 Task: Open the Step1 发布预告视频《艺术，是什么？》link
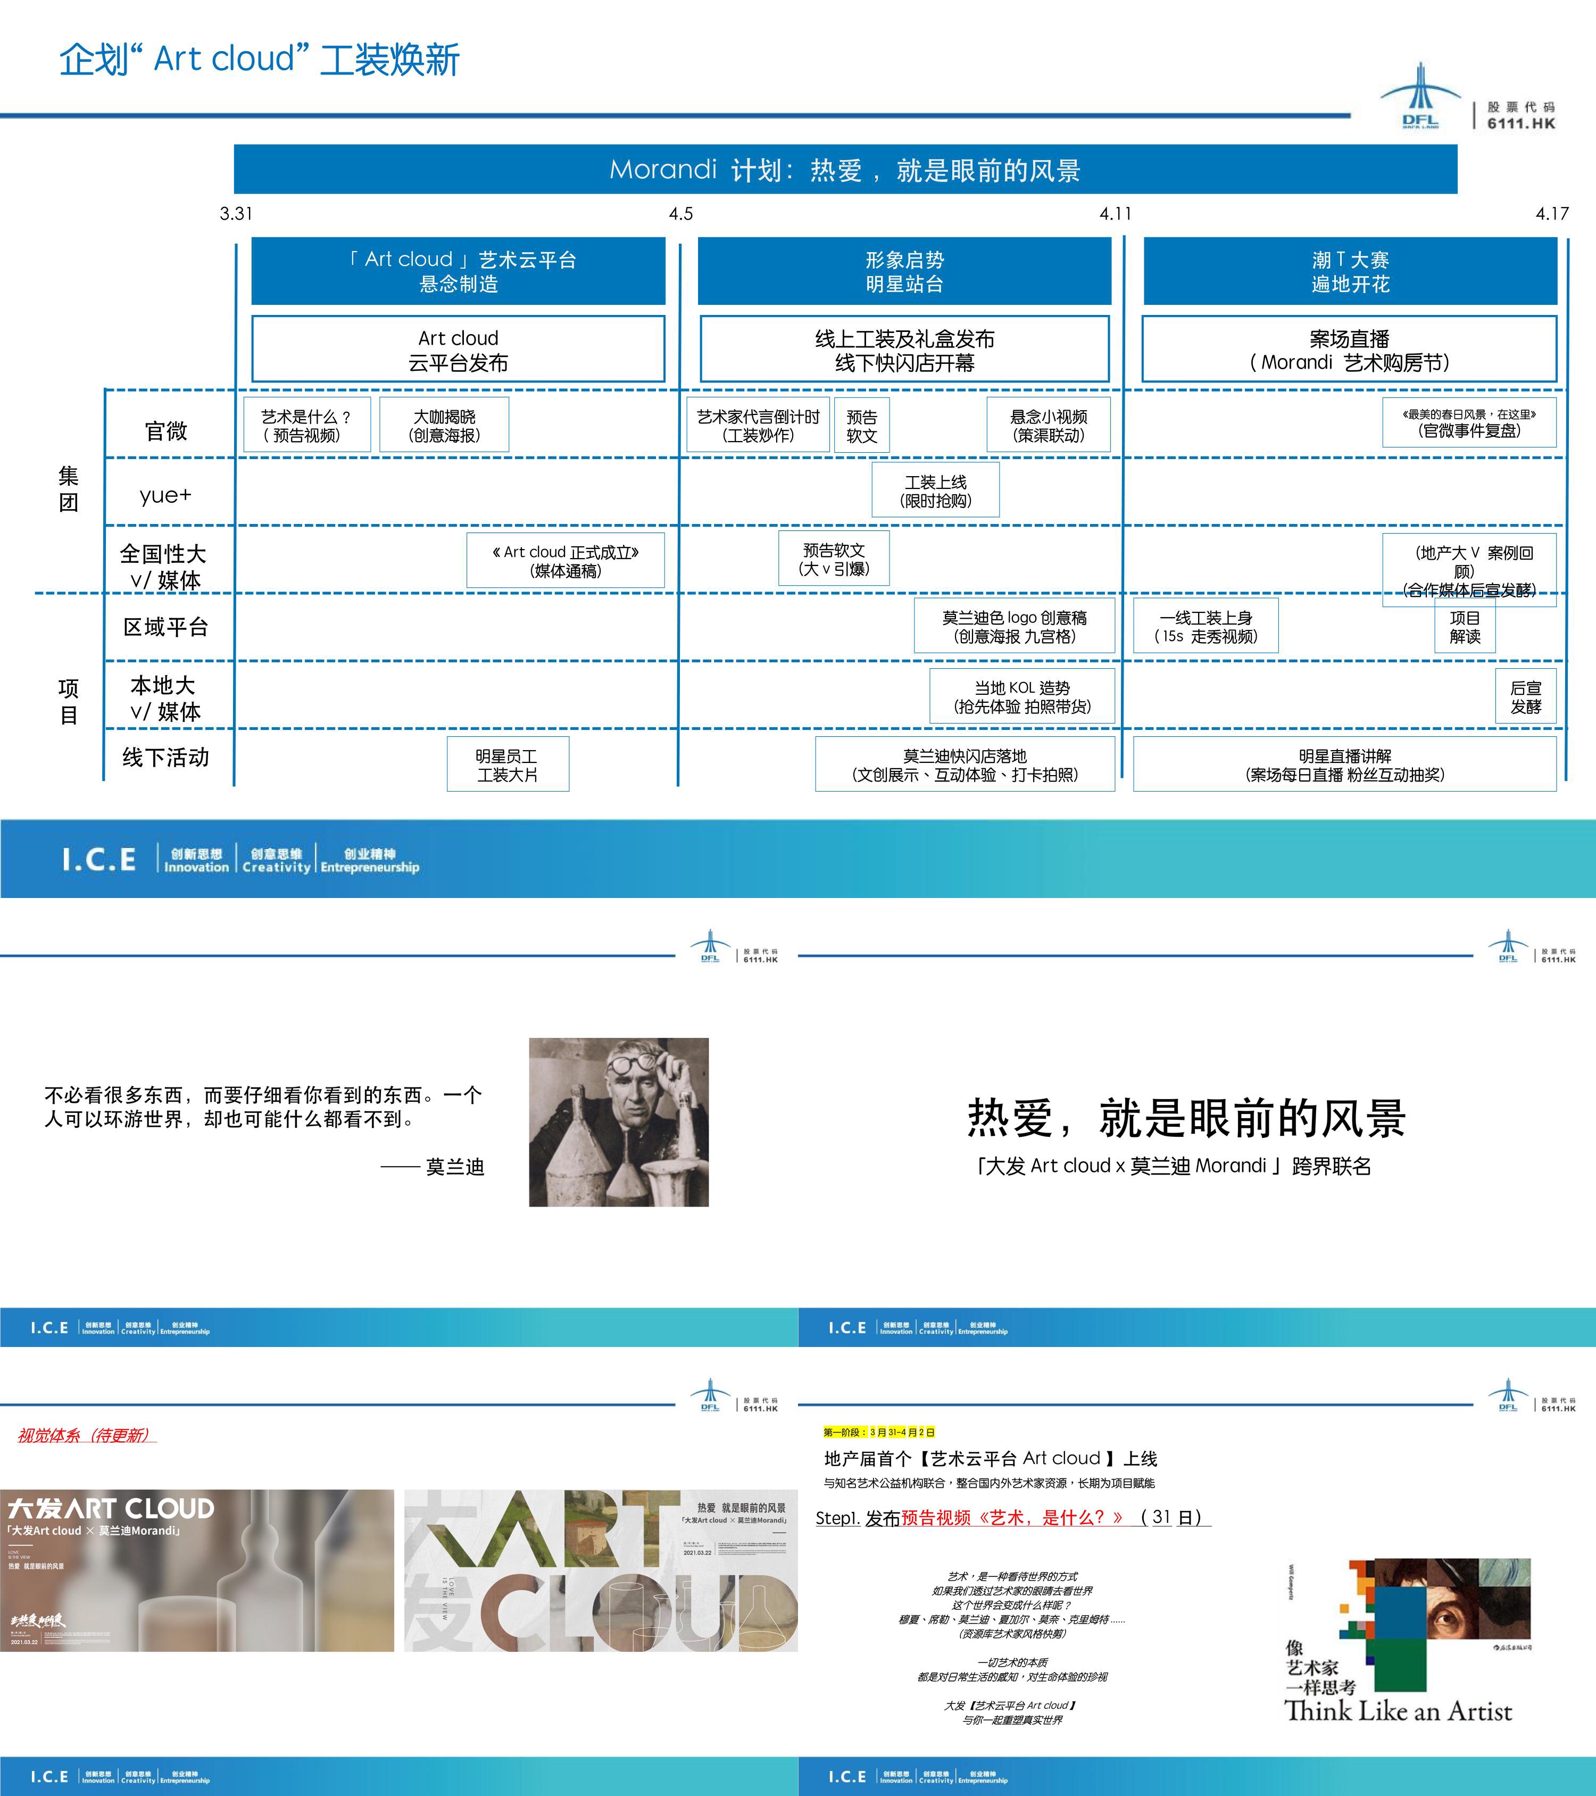(1013, 1517)
